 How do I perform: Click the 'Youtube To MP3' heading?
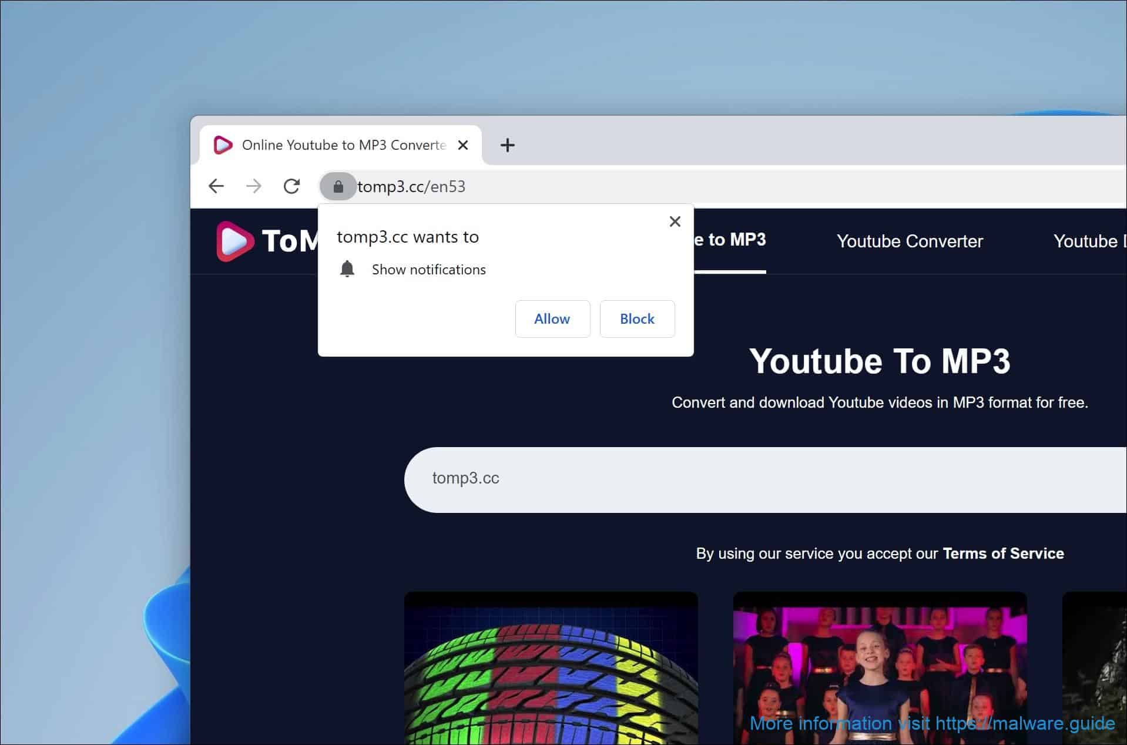(880, 361)
